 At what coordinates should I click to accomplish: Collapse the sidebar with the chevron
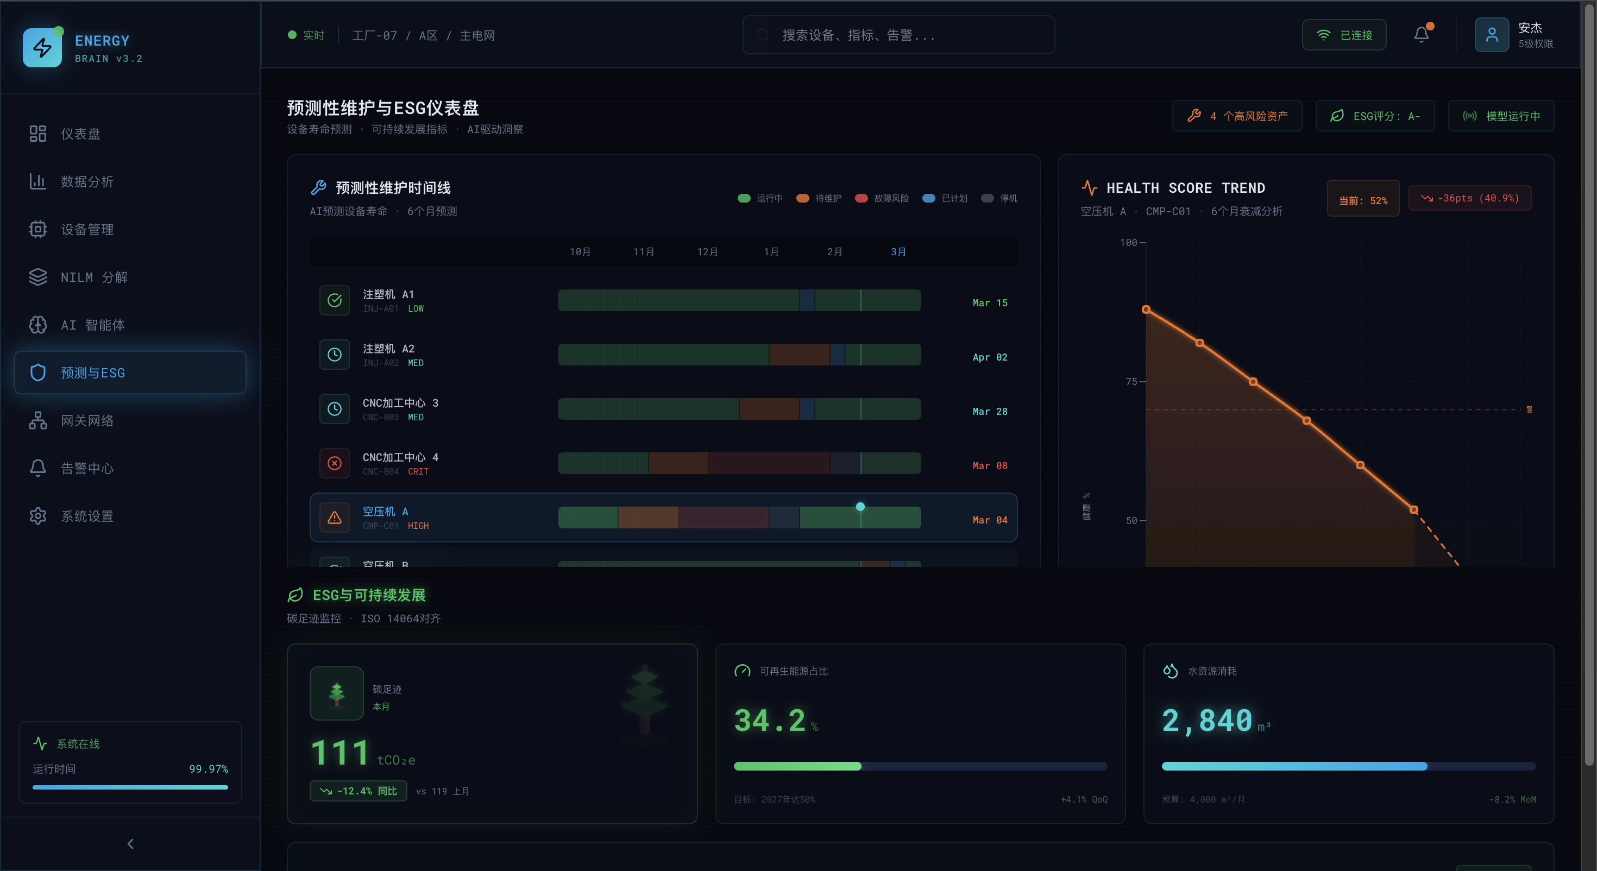(x=130, y=844)
